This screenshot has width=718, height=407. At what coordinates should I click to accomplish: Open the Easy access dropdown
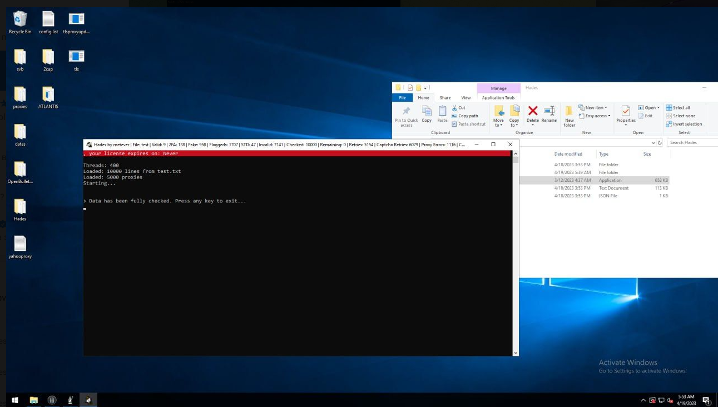click(595, 116)
